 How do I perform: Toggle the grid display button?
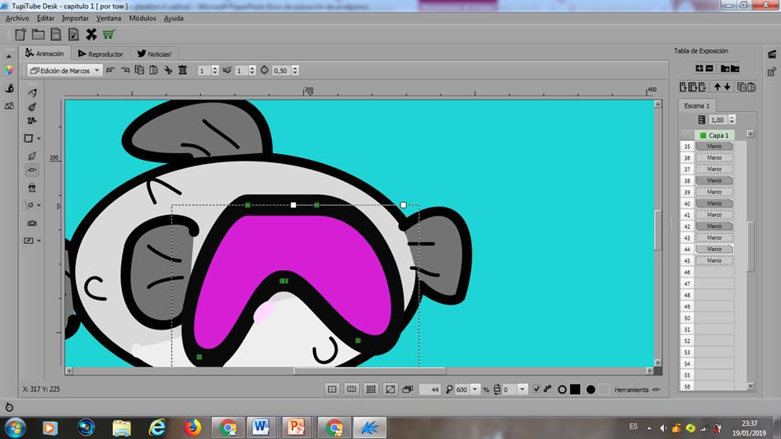[x=371, y=390]
